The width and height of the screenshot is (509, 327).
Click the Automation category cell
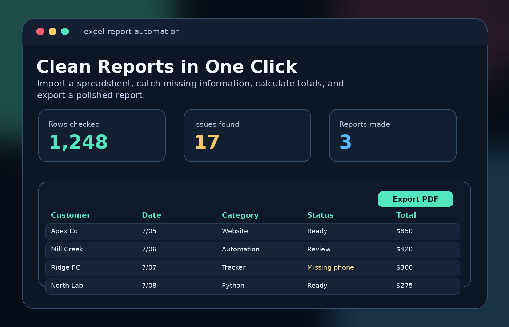241,249
